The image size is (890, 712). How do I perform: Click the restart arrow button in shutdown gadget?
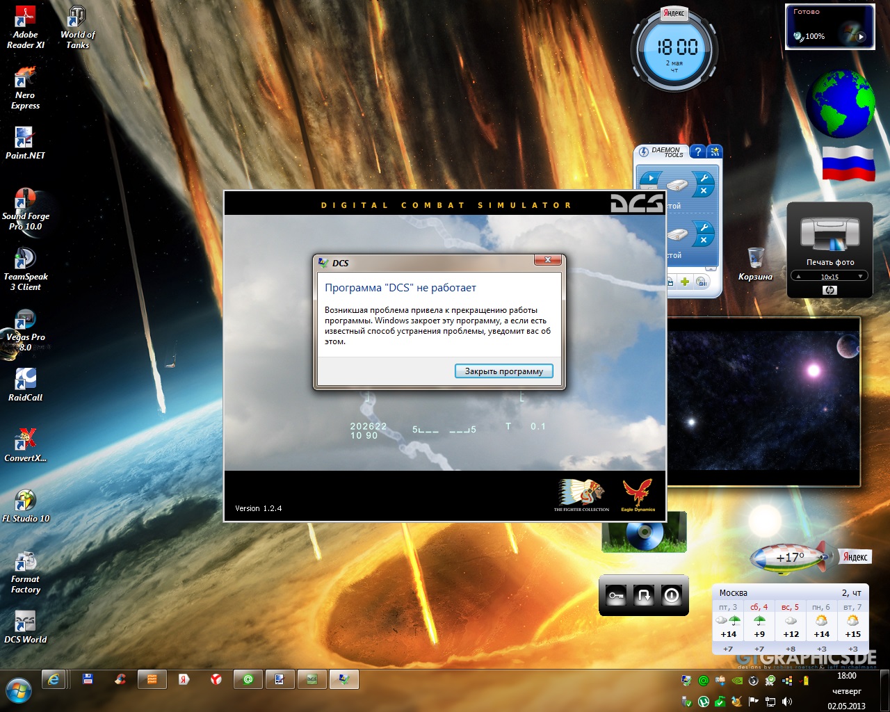click(x=644, y=595)
